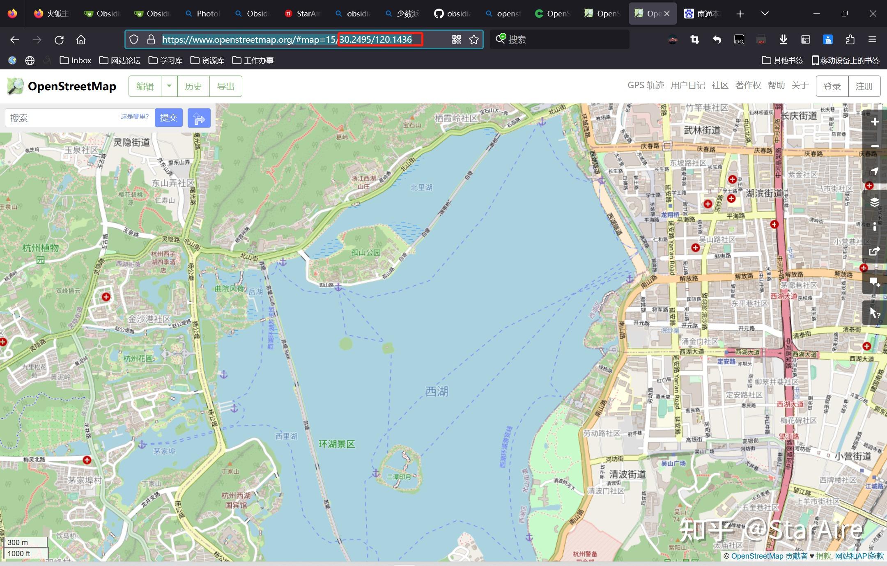The image size is (887, 566).
Task: Open the browser tab list chevron
Action: [765, 14]
